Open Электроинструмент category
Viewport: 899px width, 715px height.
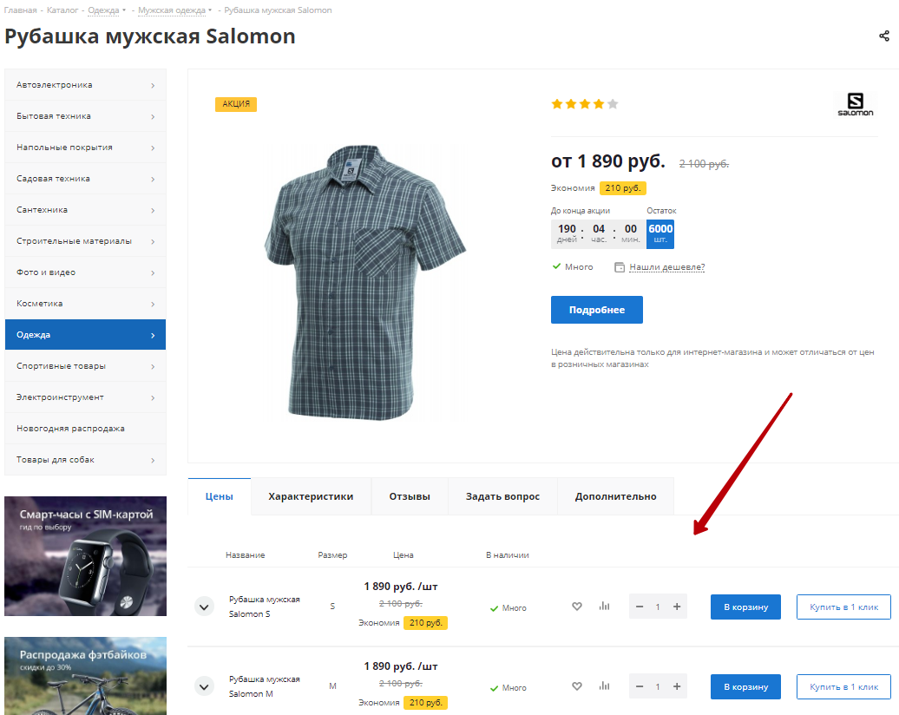(85, 397)
